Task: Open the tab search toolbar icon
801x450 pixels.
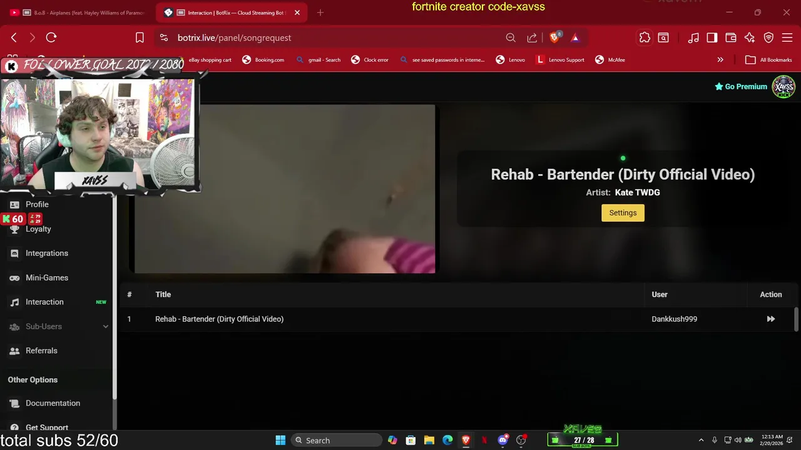Action: point(663,37)
